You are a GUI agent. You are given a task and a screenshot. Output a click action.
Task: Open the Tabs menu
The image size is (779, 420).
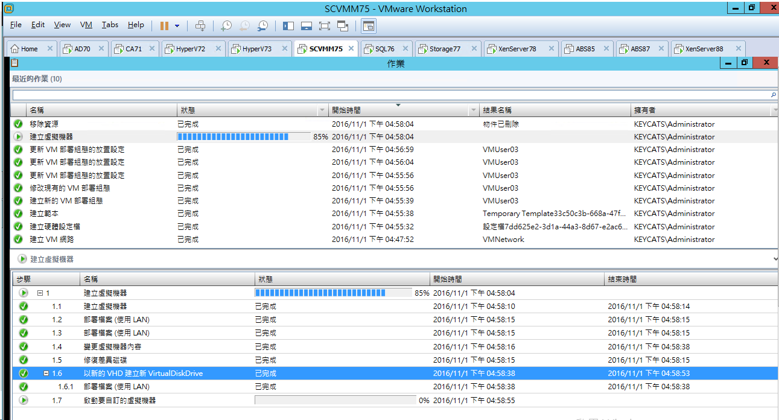tap(110, 25)
